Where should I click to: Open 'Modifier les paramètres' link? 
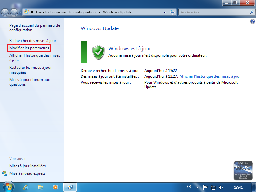click(x=29, y=48)
